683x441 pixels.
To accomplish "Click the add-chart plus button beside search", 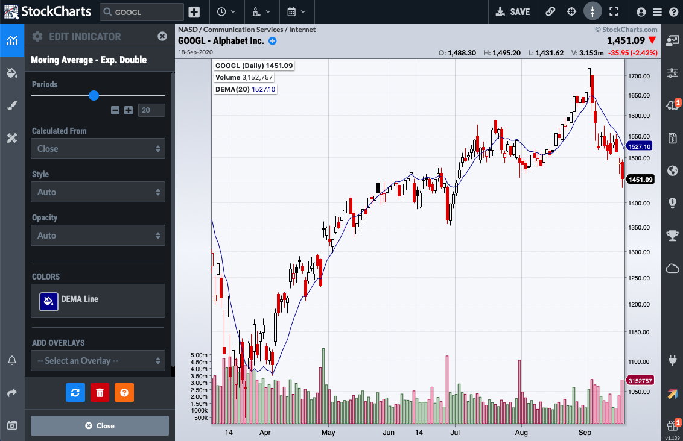I will tap(194, 12).
